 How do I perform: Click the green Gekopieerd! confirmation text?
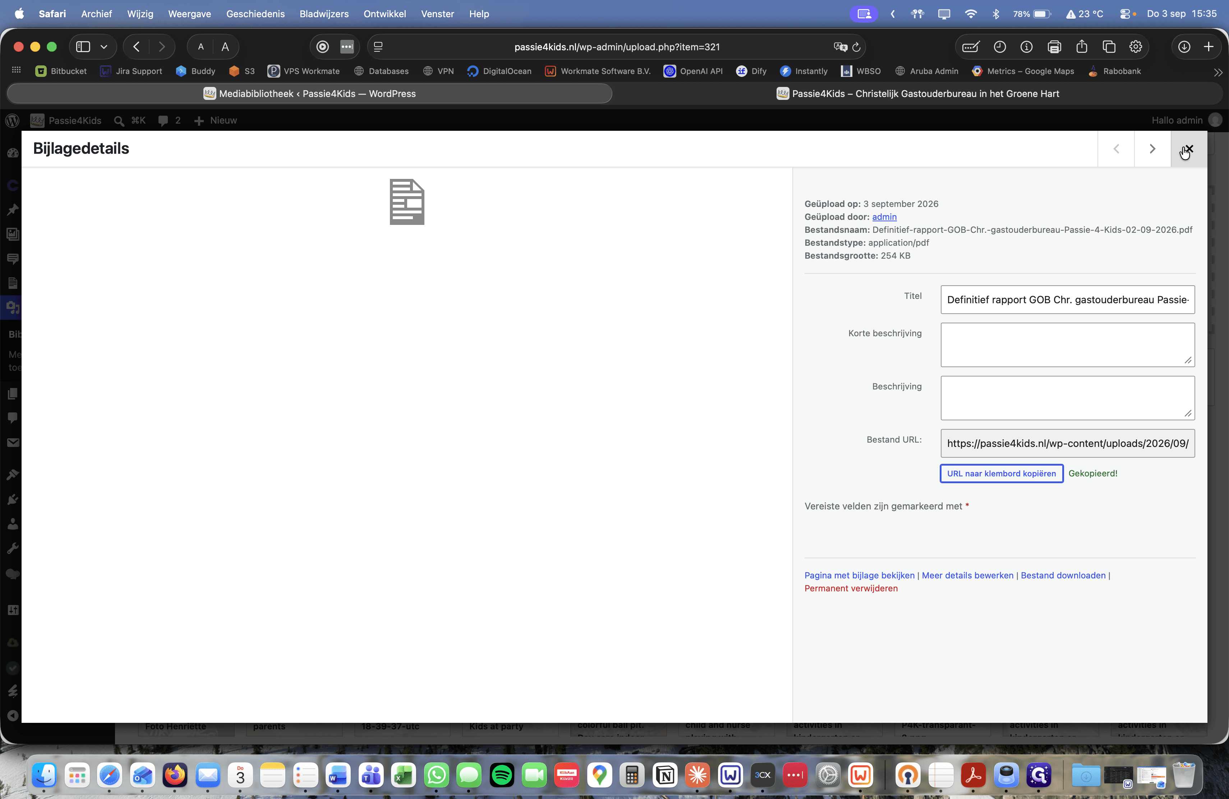coord(1093,473)
